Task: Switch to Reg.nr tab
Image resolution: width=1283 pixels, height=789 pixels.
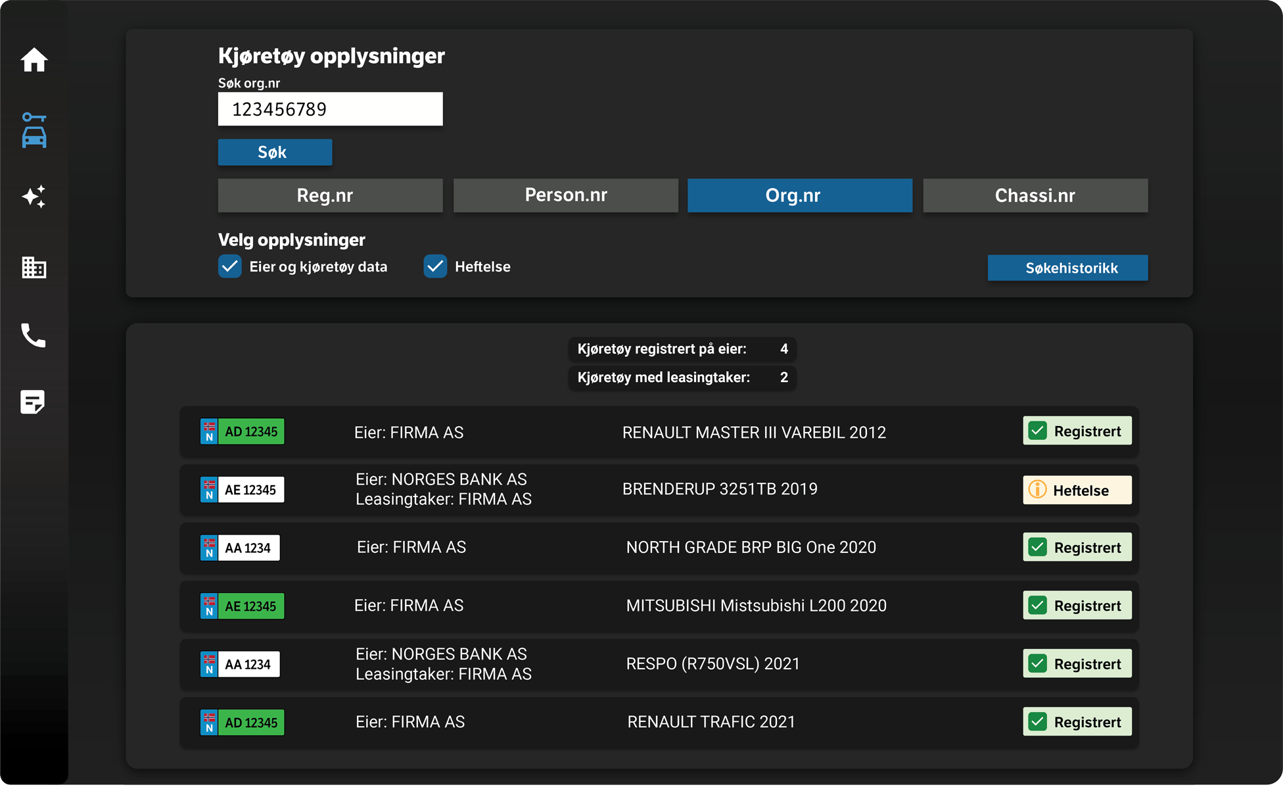Action: 330,195
